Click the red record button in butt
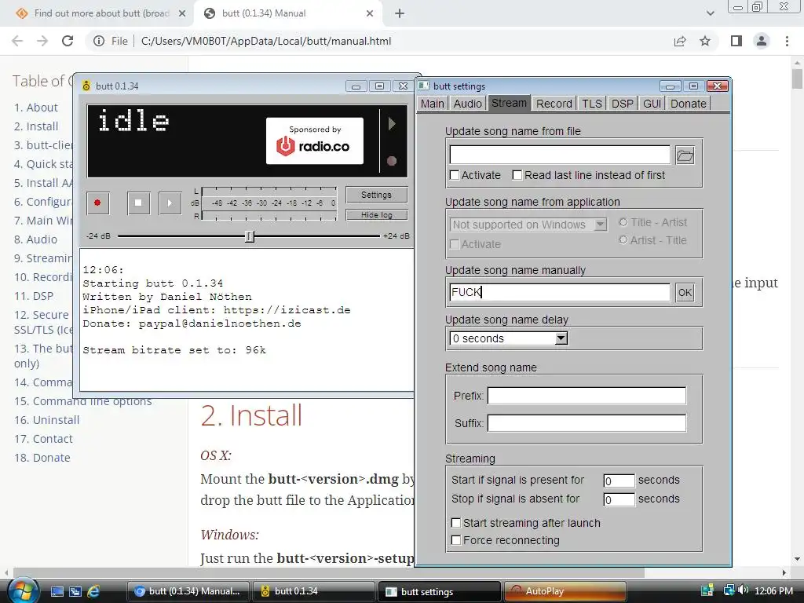Viewport: 804px width, 603px height. 97,203
